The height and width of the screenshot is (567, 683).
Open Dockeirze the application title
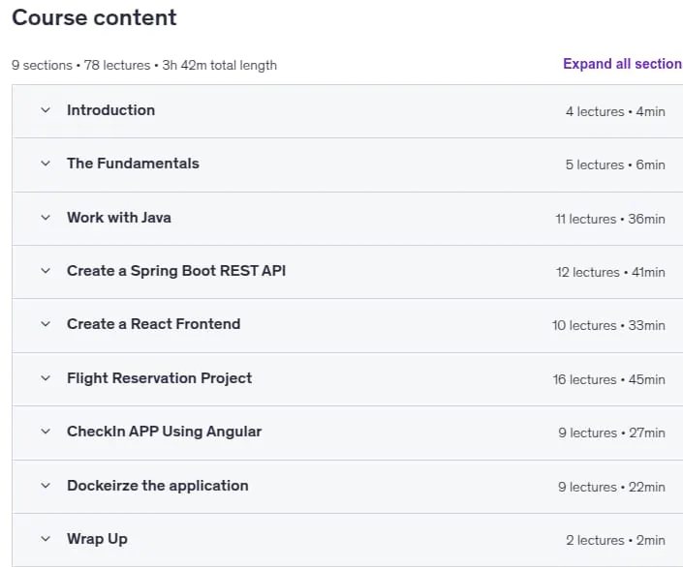(x=158, y=486)
